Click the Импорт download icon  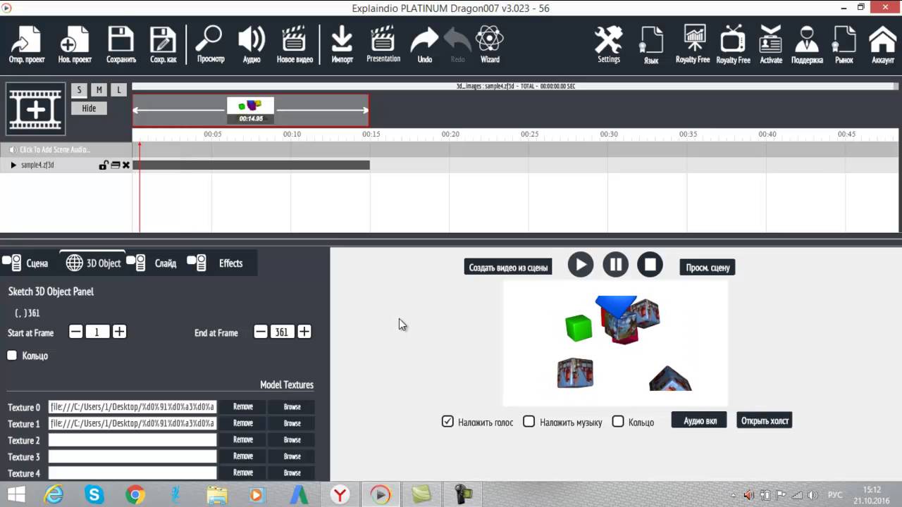pos(342,44)
